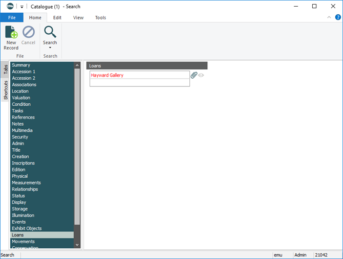The image size is (343, 259).
Task: Go to the Conservation tab entry
Action: (x=25, y=248)
